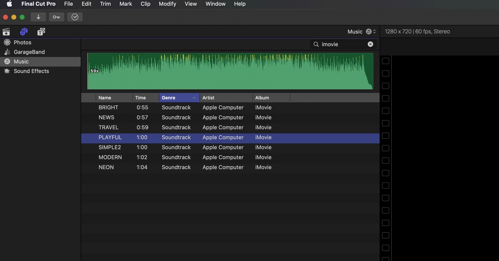
Task: Open the titles and generators sidebar icon
Action: (41, 32)
